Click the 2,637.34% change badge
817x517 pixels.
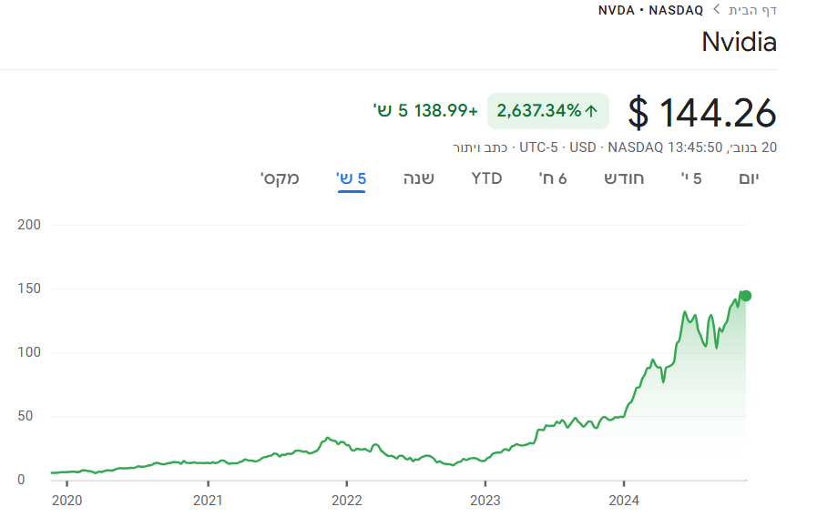pos(547,111)
